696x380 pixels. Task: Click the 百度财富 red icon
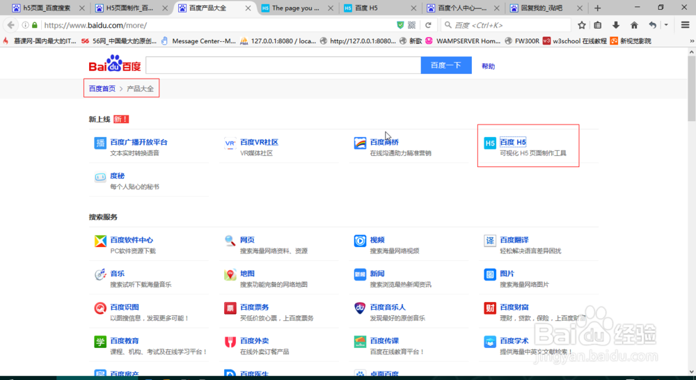pos(489,308)
